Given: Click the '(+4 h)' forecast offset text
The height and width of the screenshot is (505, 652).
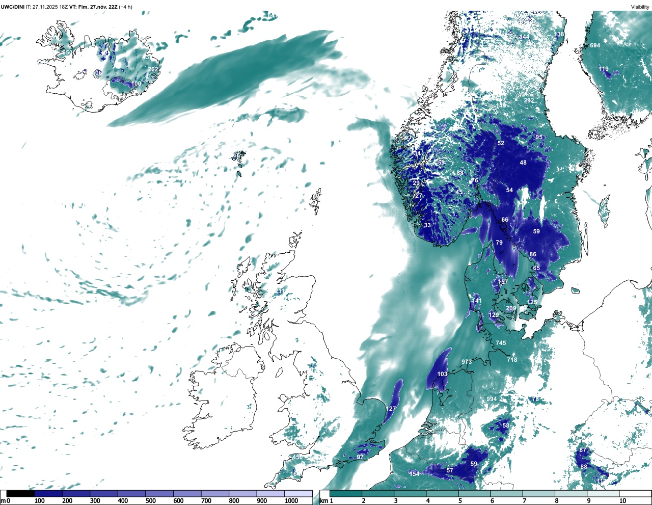Looking at the screenshot, I should pos(125,7).
